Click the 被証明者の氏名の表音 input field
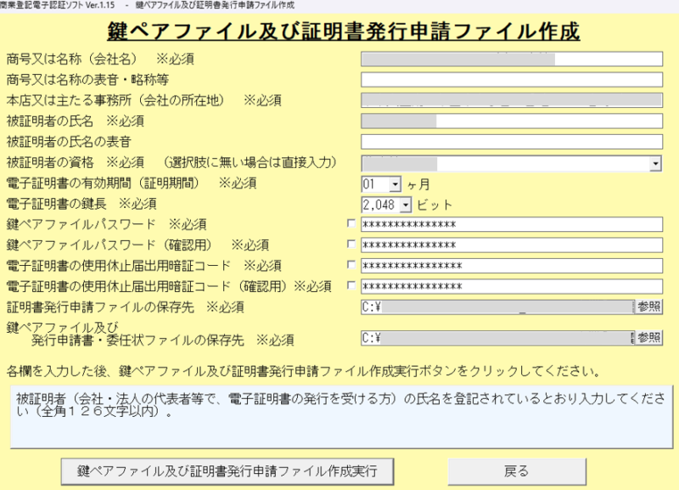679x490 pixels. point(511,141)
